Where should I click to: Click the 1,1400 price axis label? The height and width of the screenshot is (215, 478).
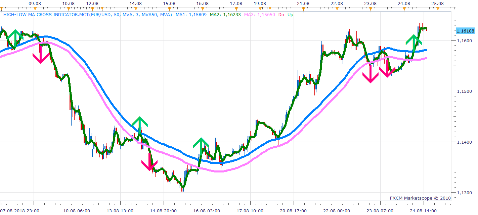[x=465, y=142]
